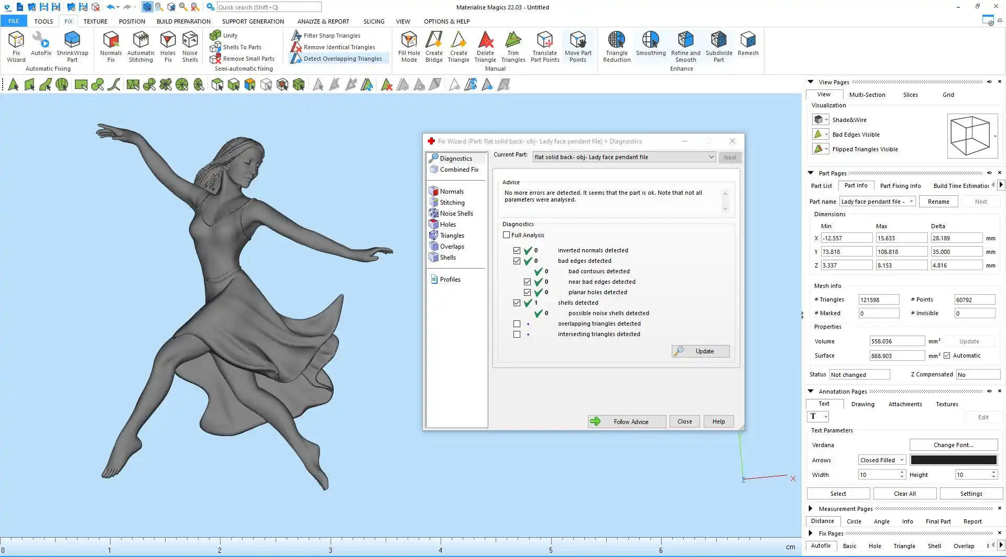Uncheck the Automatic surface checkbox
Viewport: 1006px width, 557px height.
click(947, 355)
